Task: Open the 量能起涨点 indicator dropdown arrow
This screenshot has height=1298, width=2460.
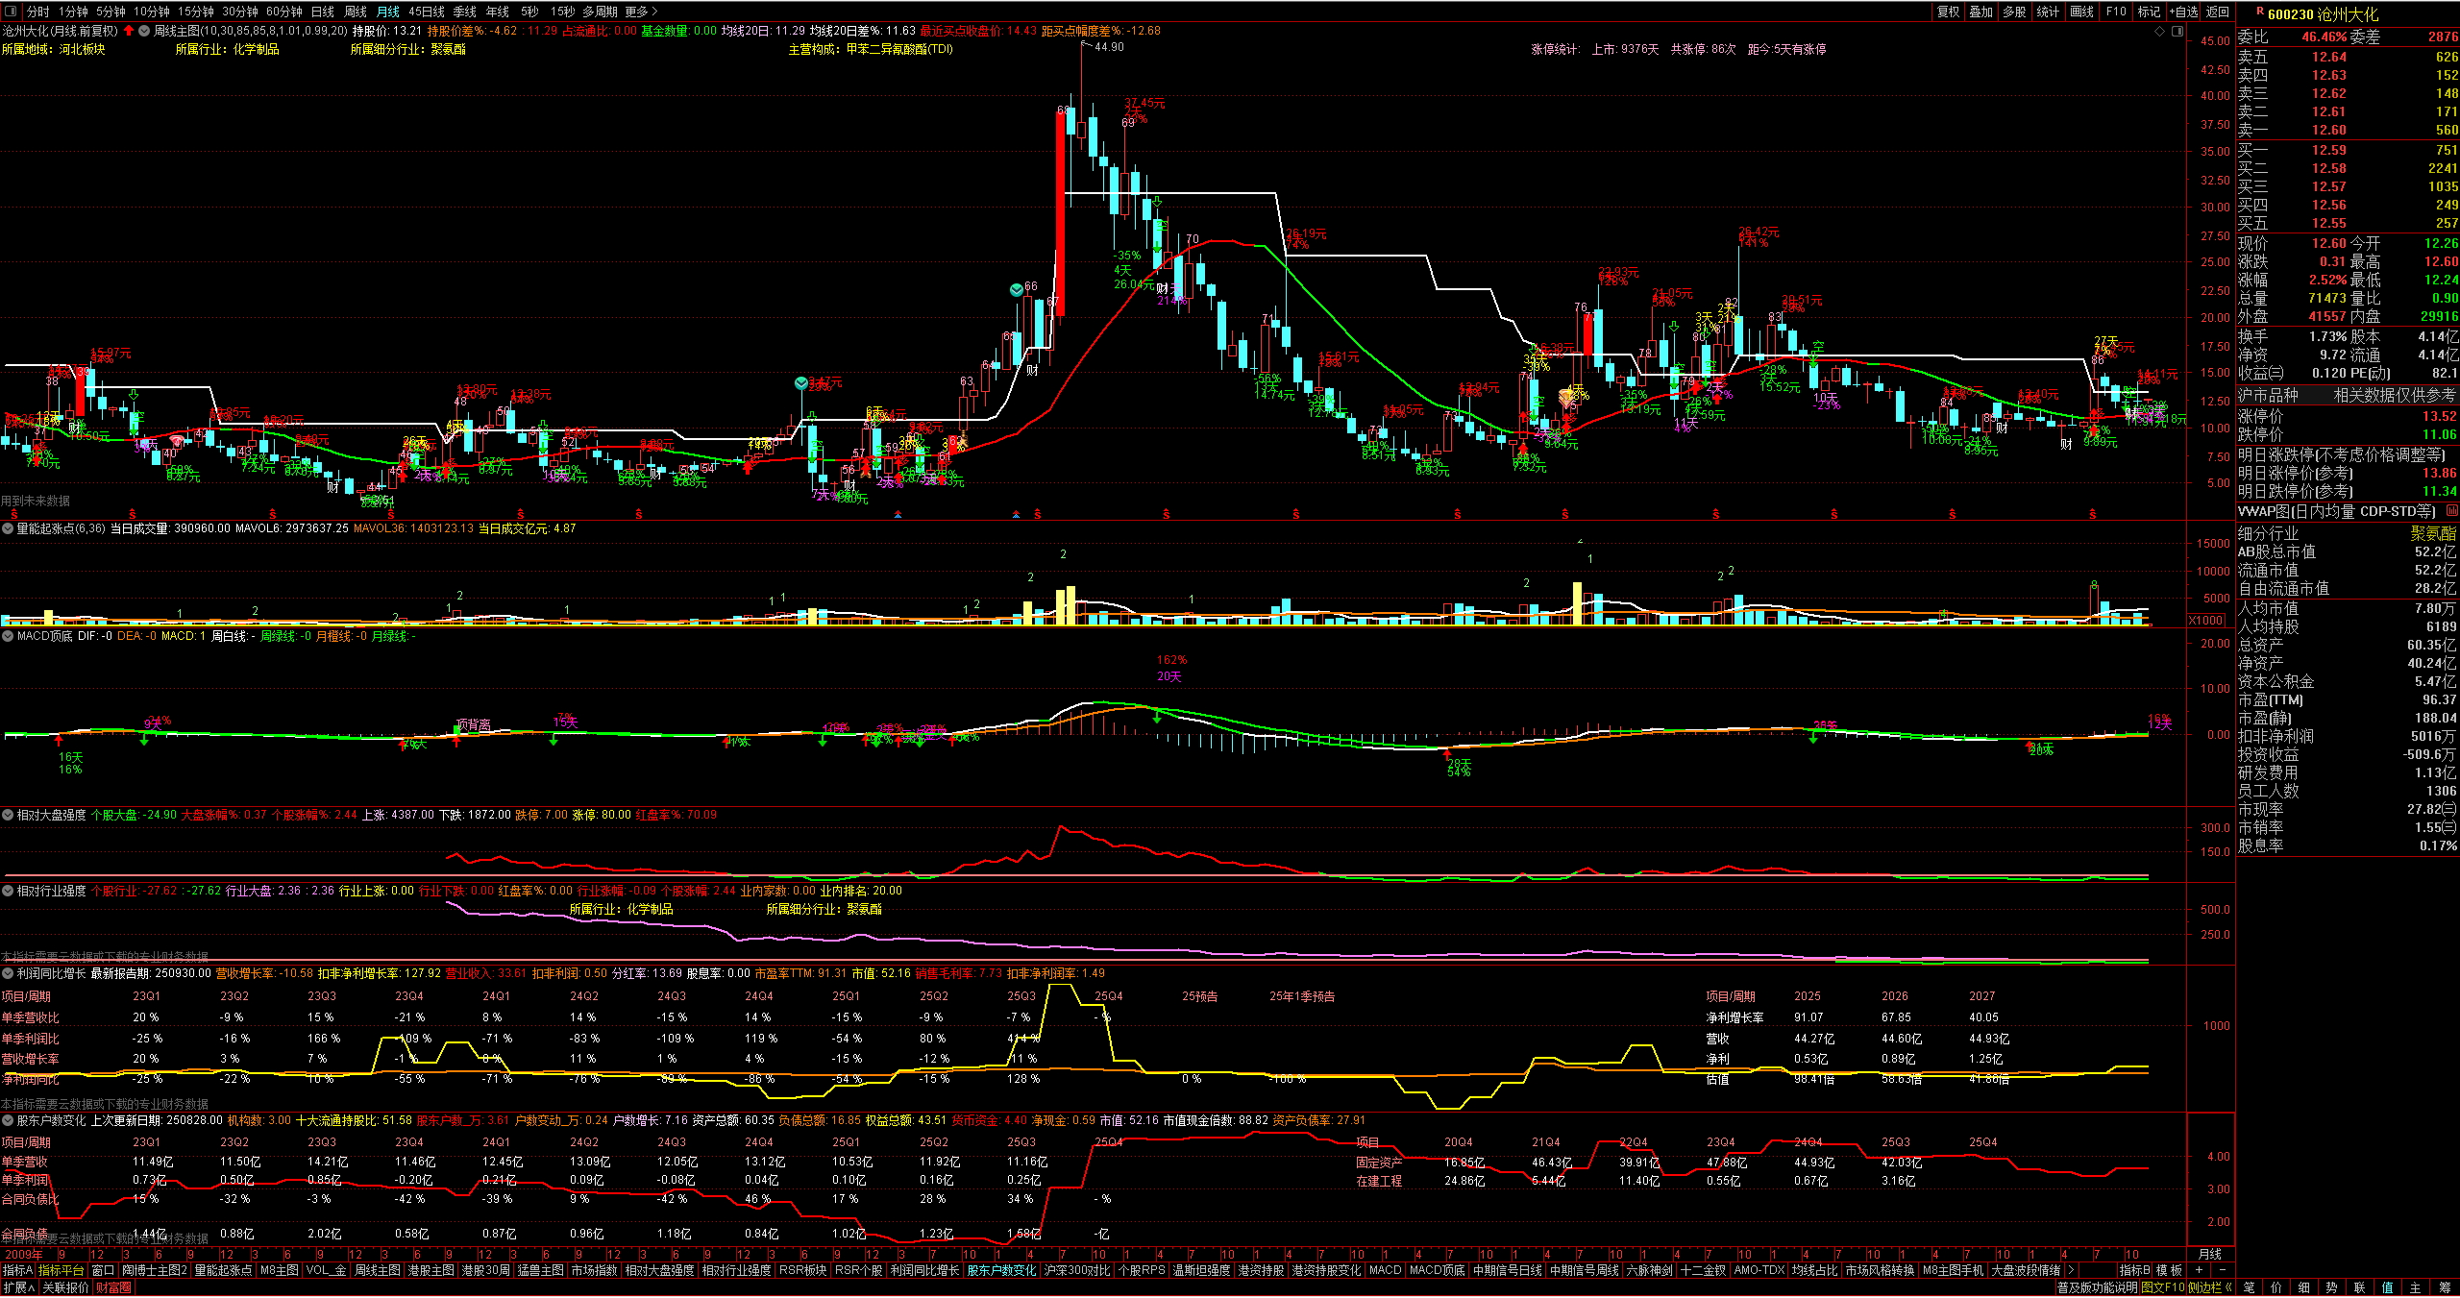Action: (x=8, y=528)
